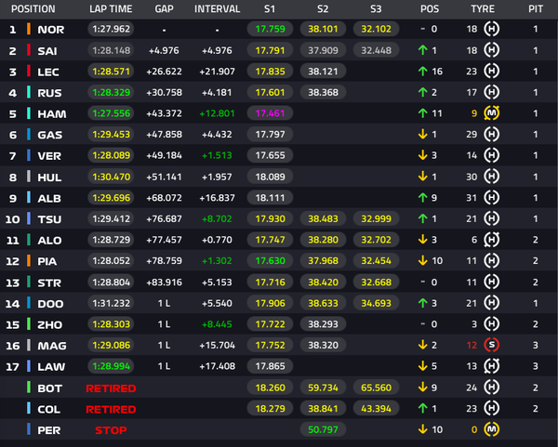This screenshot has height=447, width=558.
Task: Click the hard tyre icon in BOT row
Action: (x=491, y=388)
